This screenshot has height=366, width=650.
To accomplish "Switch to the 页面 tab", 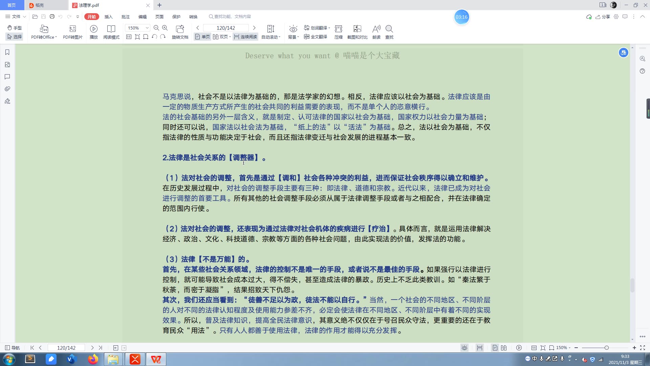I will coord(159,17).
